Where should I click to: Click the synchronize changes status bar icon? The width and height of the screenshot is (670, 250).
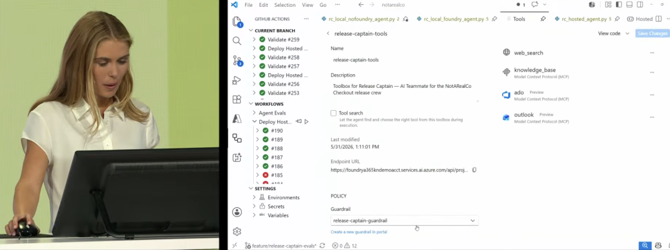322,245
